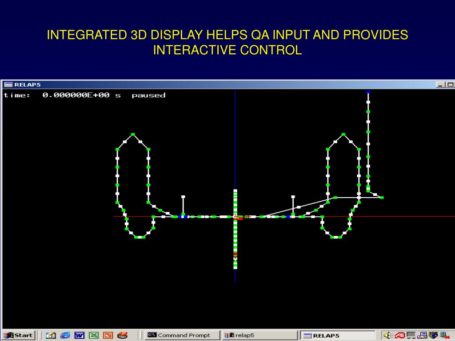The height and width of the screenshot is (341, 455).
Task: Minimize the RELAP5 window
Action: [441, 85]
